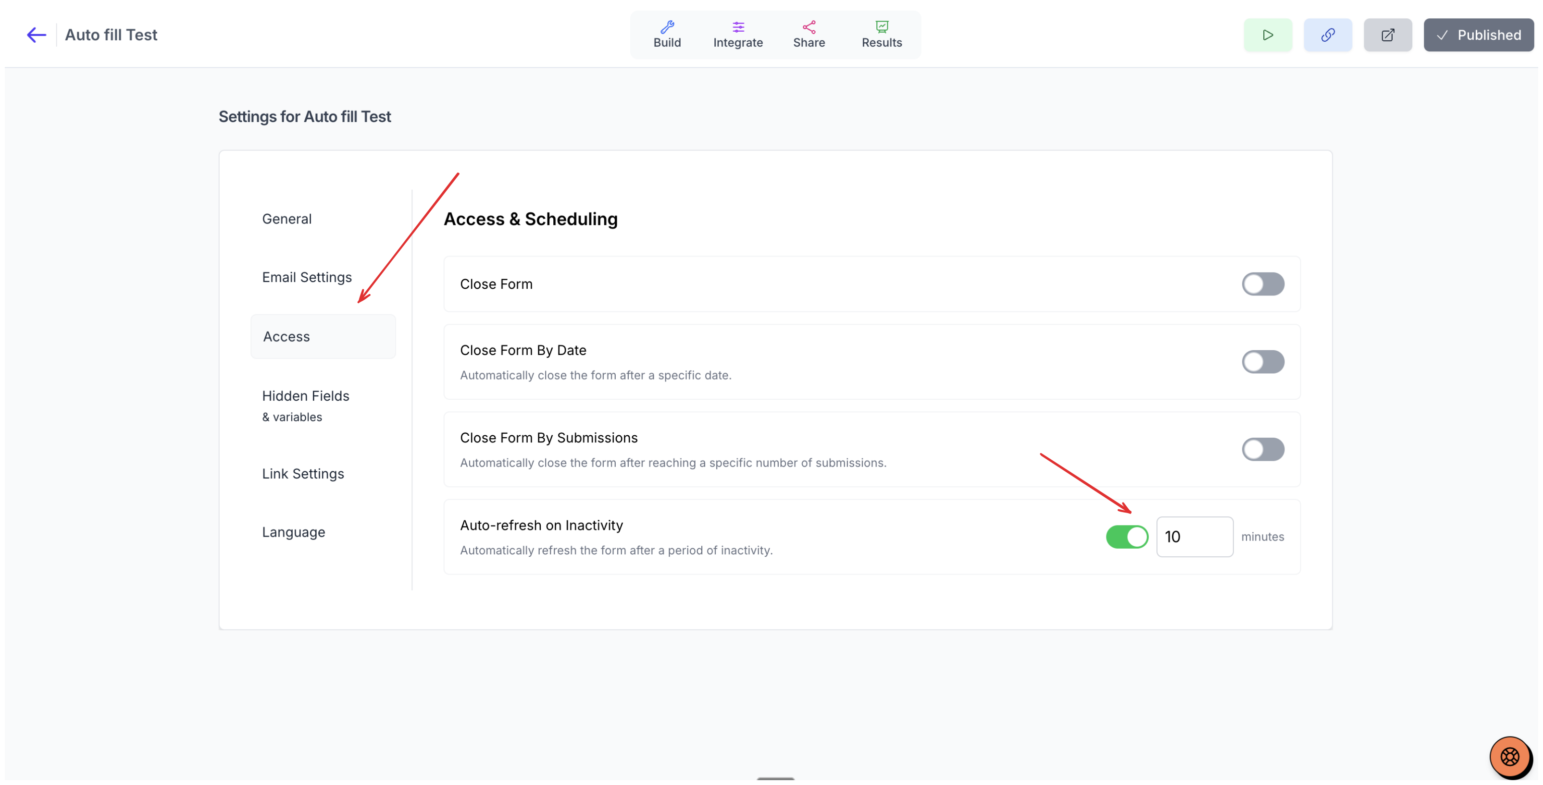The width and height of the screenshot is (1543, 785).
Task: Open Link Settings section
Action: pos(303,474)
